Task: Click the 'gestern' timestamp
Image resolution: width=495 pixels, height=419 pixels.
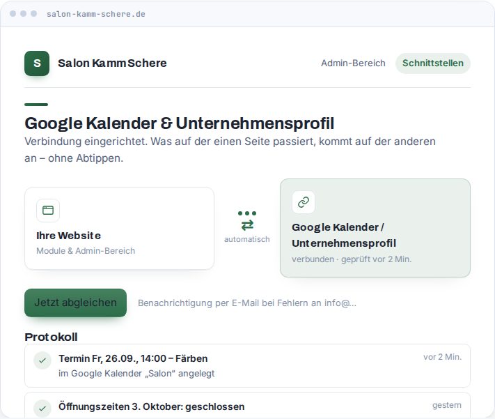Action: click(x=447, y=405)
